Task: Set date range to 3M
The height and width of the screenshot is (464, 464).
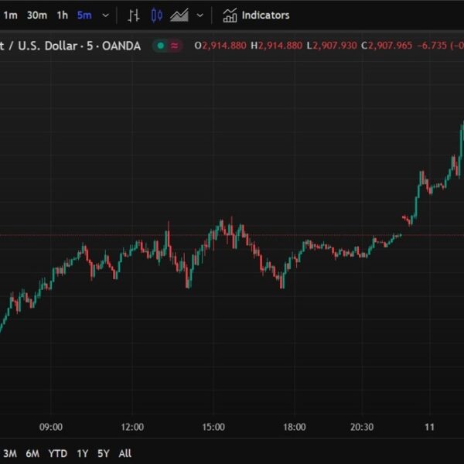Action: tap(10, 453)
